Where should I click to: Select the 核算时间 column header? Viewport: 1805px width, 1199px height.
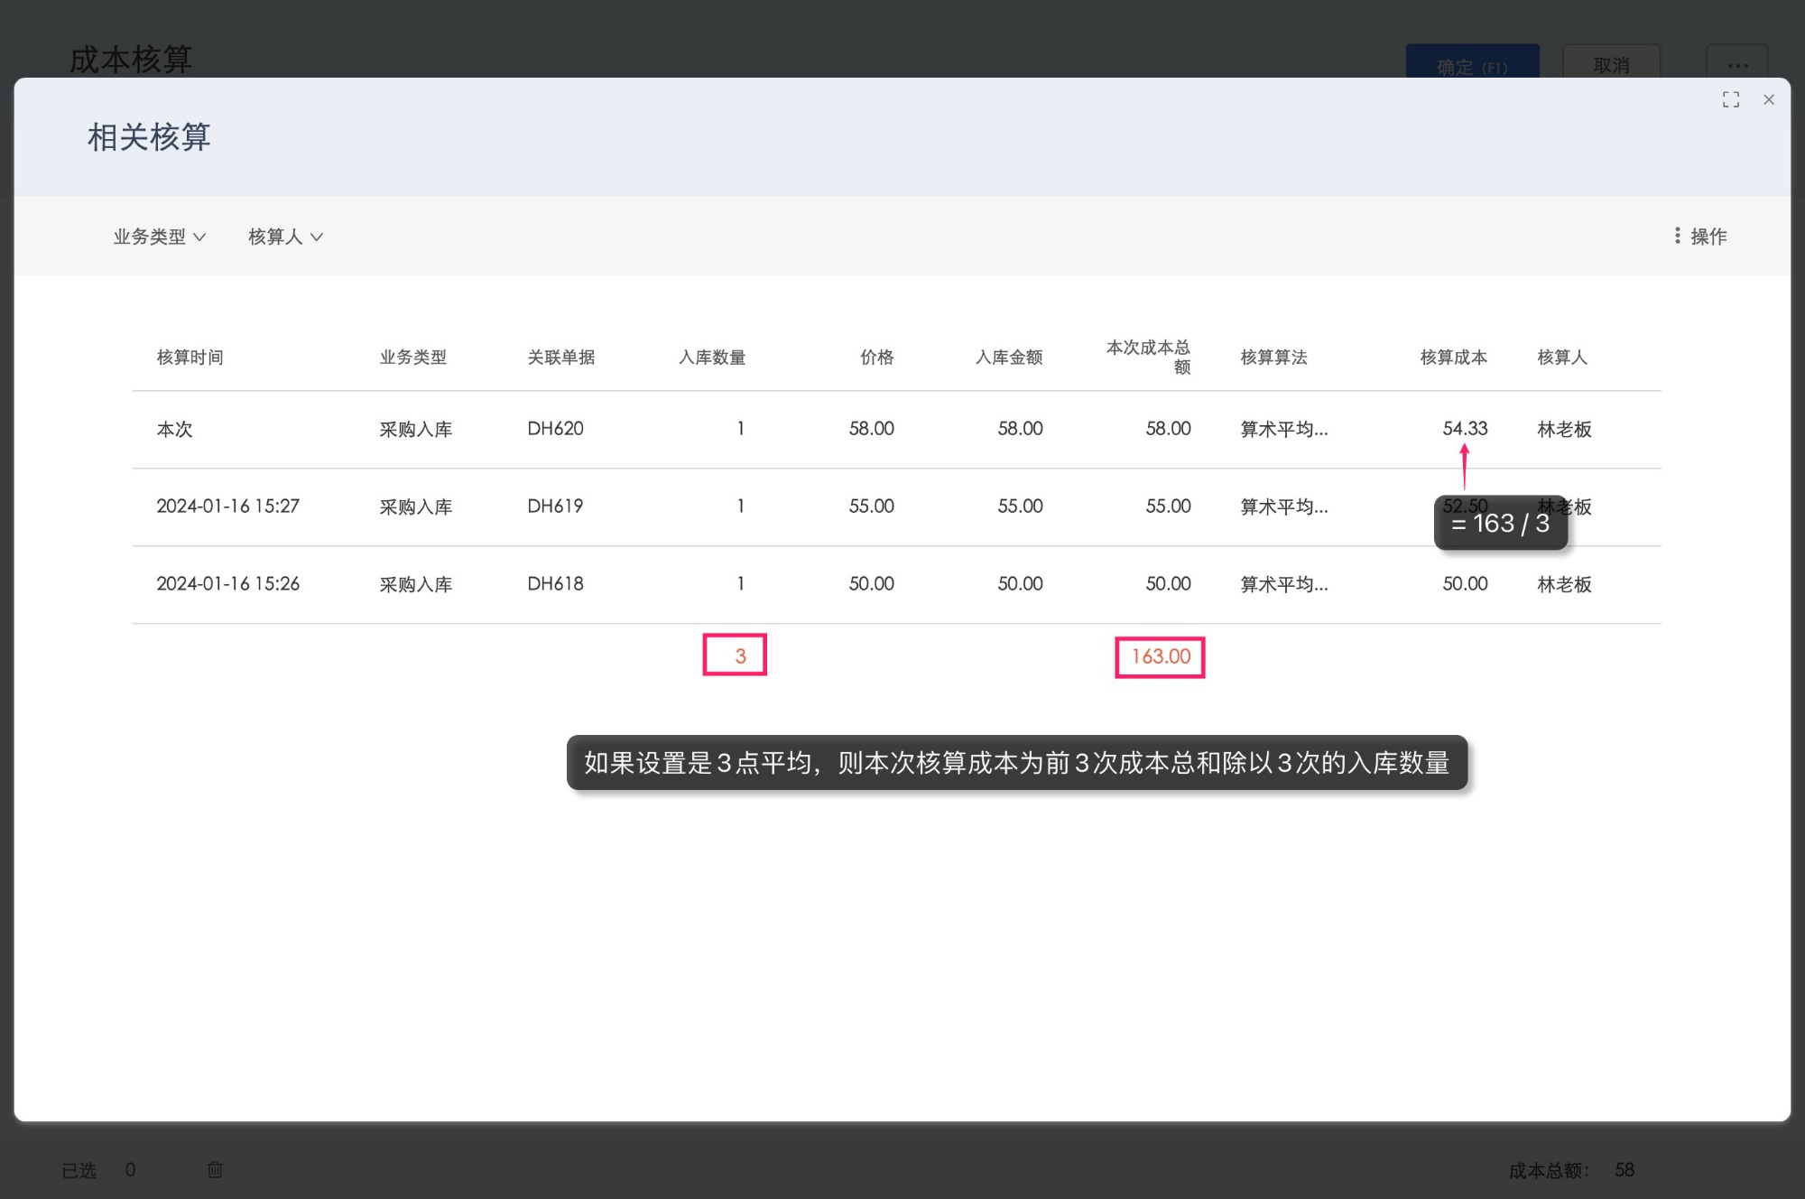[x=190, y=358]
